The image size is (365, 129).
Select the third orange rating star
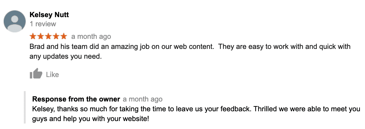pyautogui.click(x=48, y=36)
